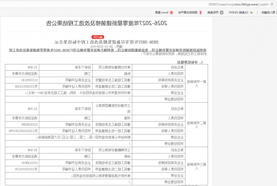Open the 招投标交易平台 bookmark
The image size is (277, 186).
(x=190, y=12)
